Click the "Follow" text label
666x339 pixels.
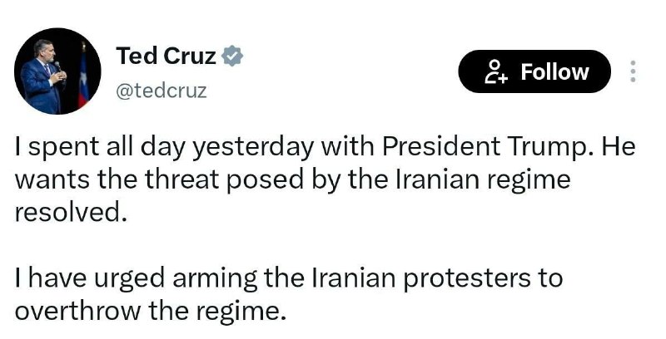pos(554,71)
